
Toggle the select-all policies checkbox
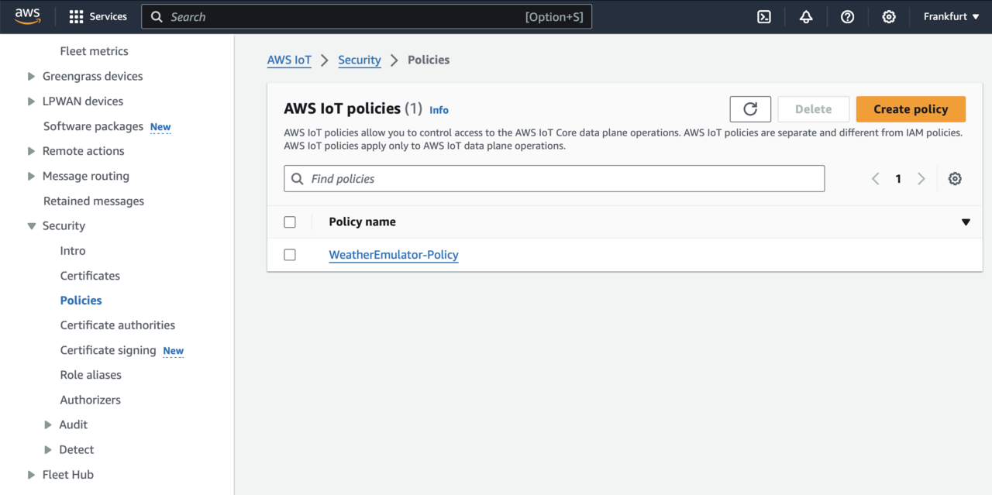pos(290,222)
